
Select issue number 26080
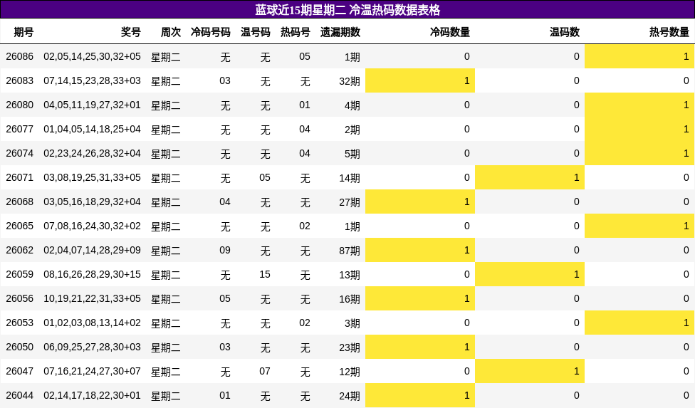point(19,105)
